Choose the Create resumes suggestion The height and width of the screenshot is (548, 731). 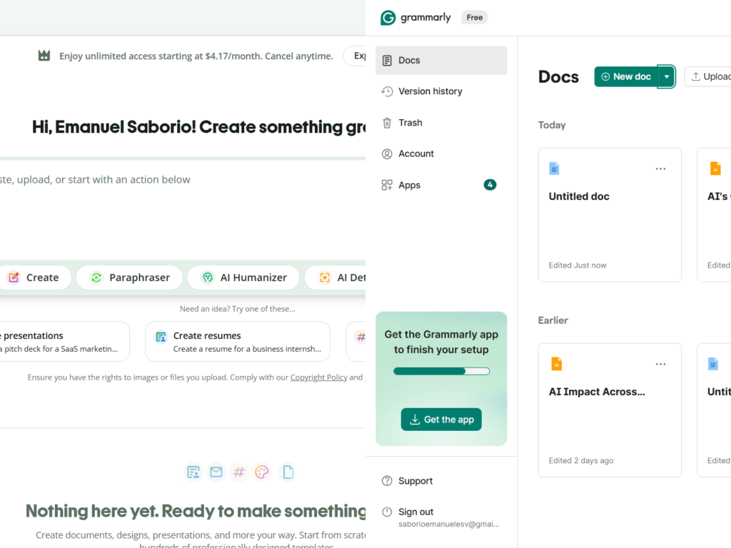[238, 342]
